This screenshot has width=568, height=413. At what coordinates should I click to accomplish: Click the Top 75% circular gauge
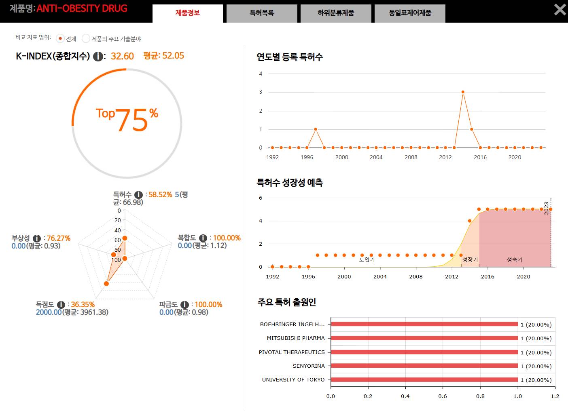coord(127,123)
